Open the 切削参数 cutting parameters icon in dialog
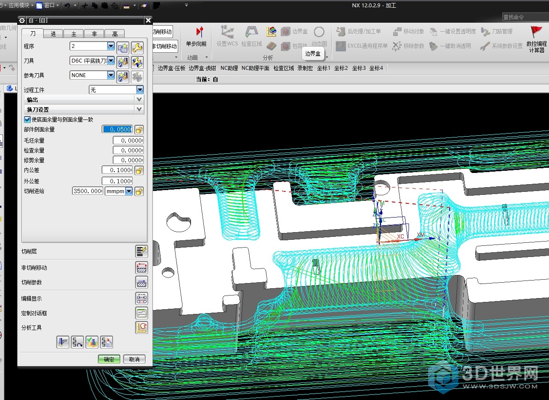The width and height of the screenshot is (549, 400). pos(141,282)
